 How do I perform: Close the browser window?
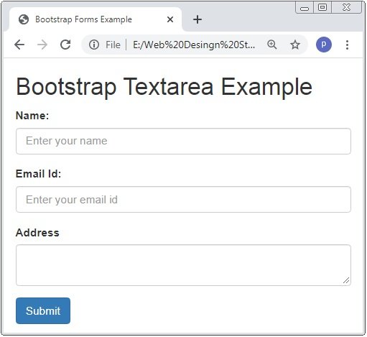coord(346,7)
